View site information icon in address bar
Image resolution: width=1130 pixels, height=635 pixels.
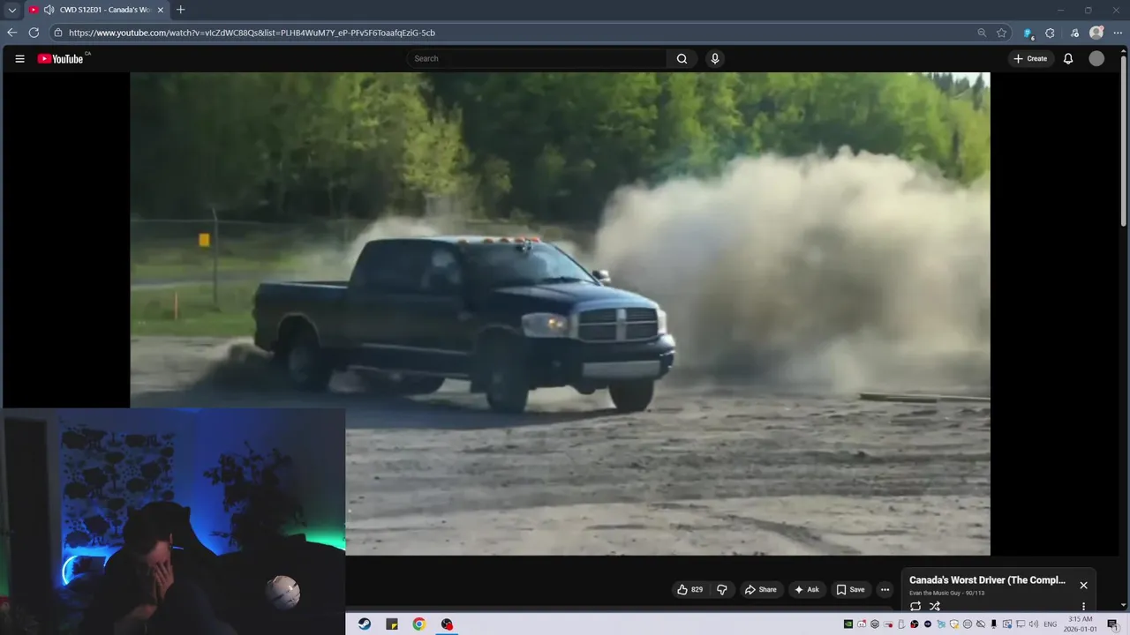pos(58,33)
